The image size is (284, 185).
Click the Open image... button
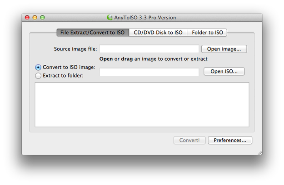224,49
